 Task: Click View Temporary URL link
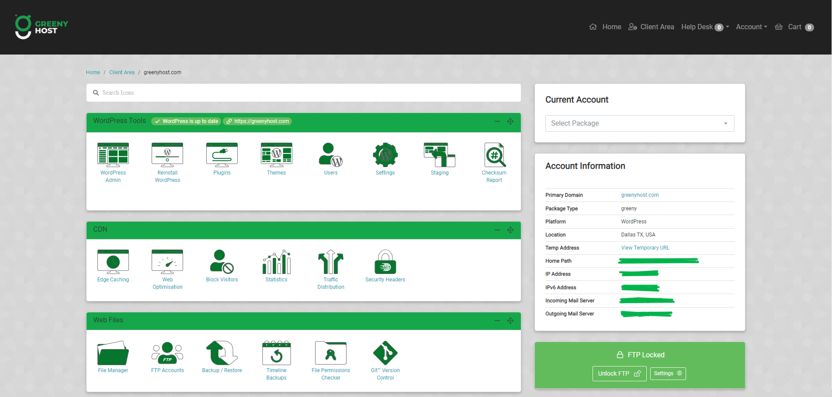(645, 248)
